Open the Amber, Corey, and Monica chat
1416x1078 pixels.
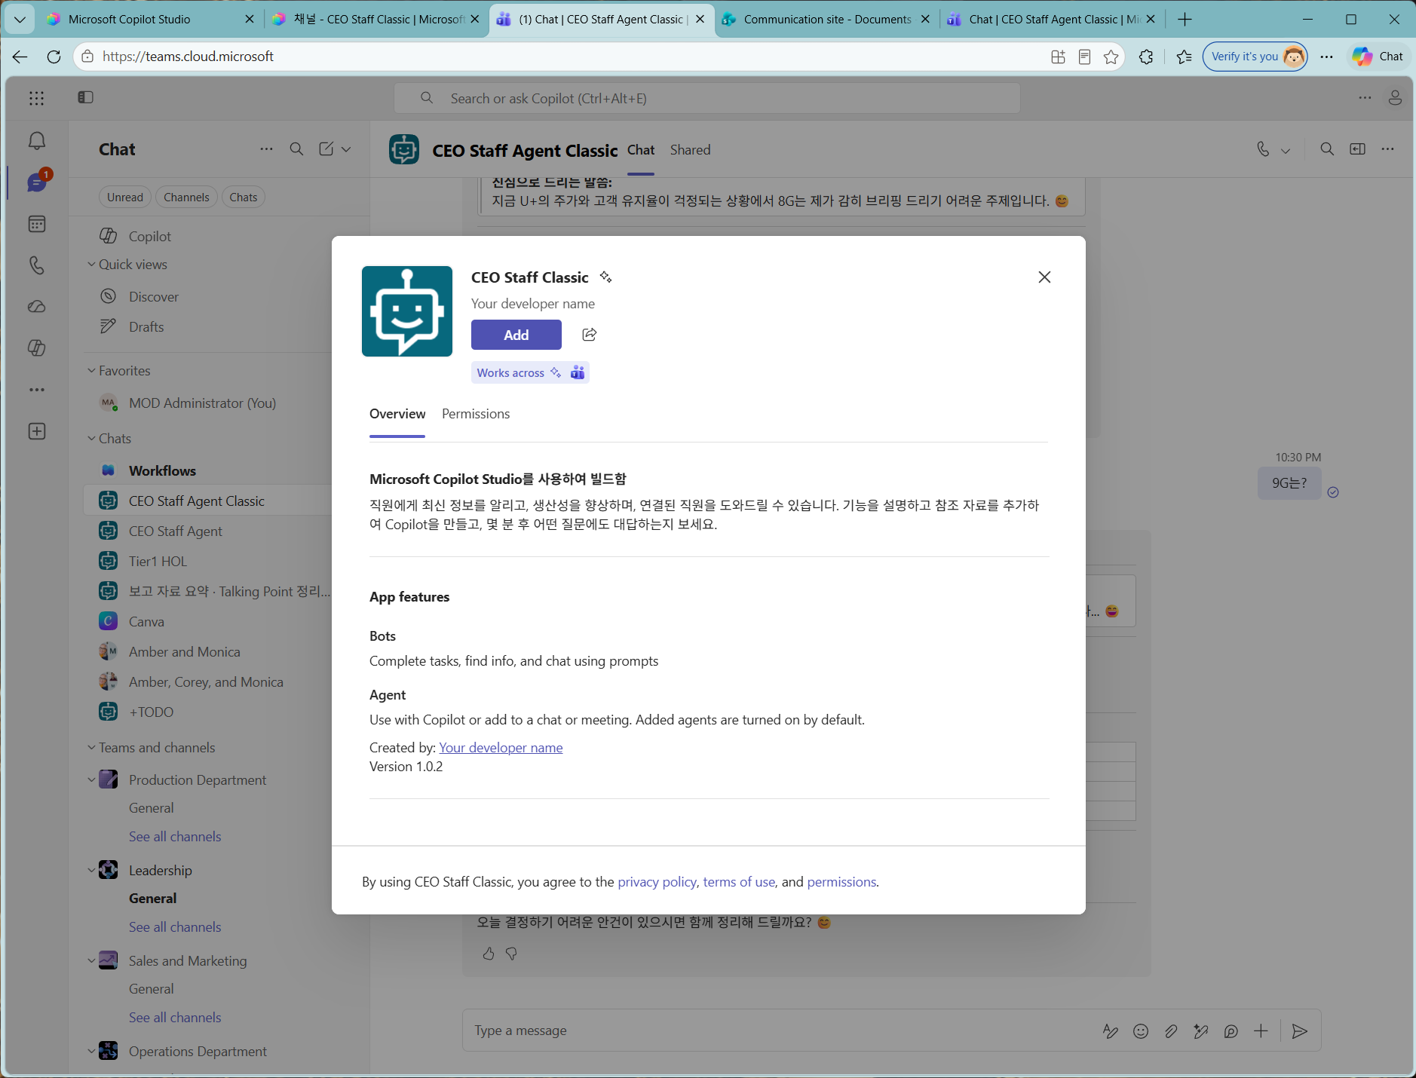(x=207, y=682)
